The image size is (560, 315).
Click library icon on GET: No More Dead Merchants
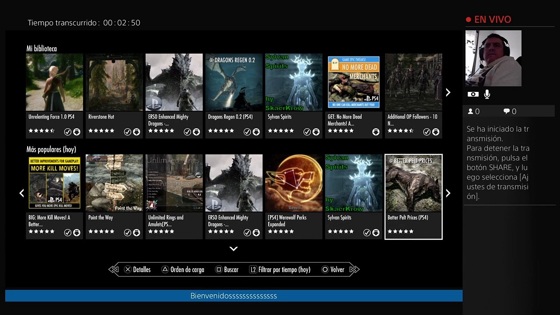(376, 132)
